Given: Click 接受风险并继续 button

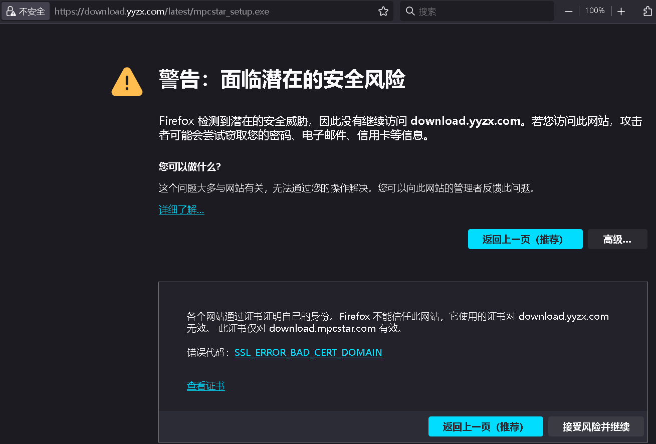Looking at the screenshot, I should (x=596, y=426).
